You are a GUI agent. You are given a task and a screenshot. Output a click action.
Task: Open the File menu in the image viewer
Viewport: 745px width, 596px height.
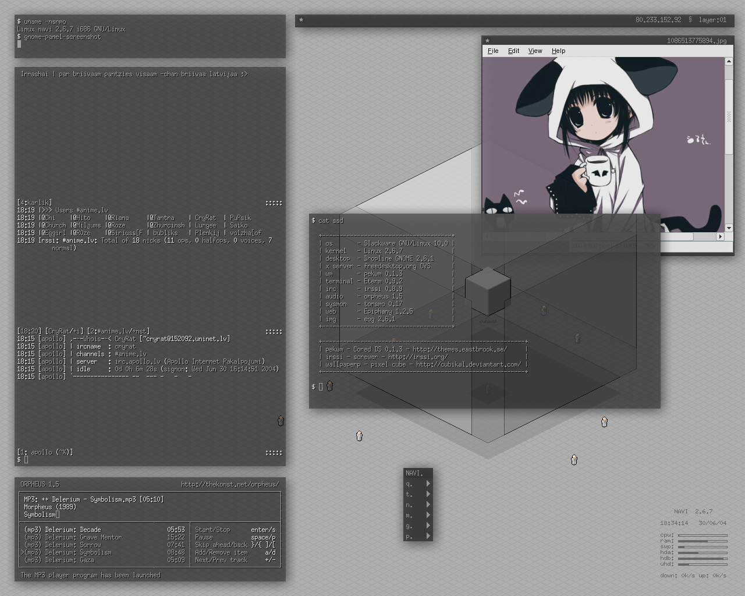coord(493,51)
